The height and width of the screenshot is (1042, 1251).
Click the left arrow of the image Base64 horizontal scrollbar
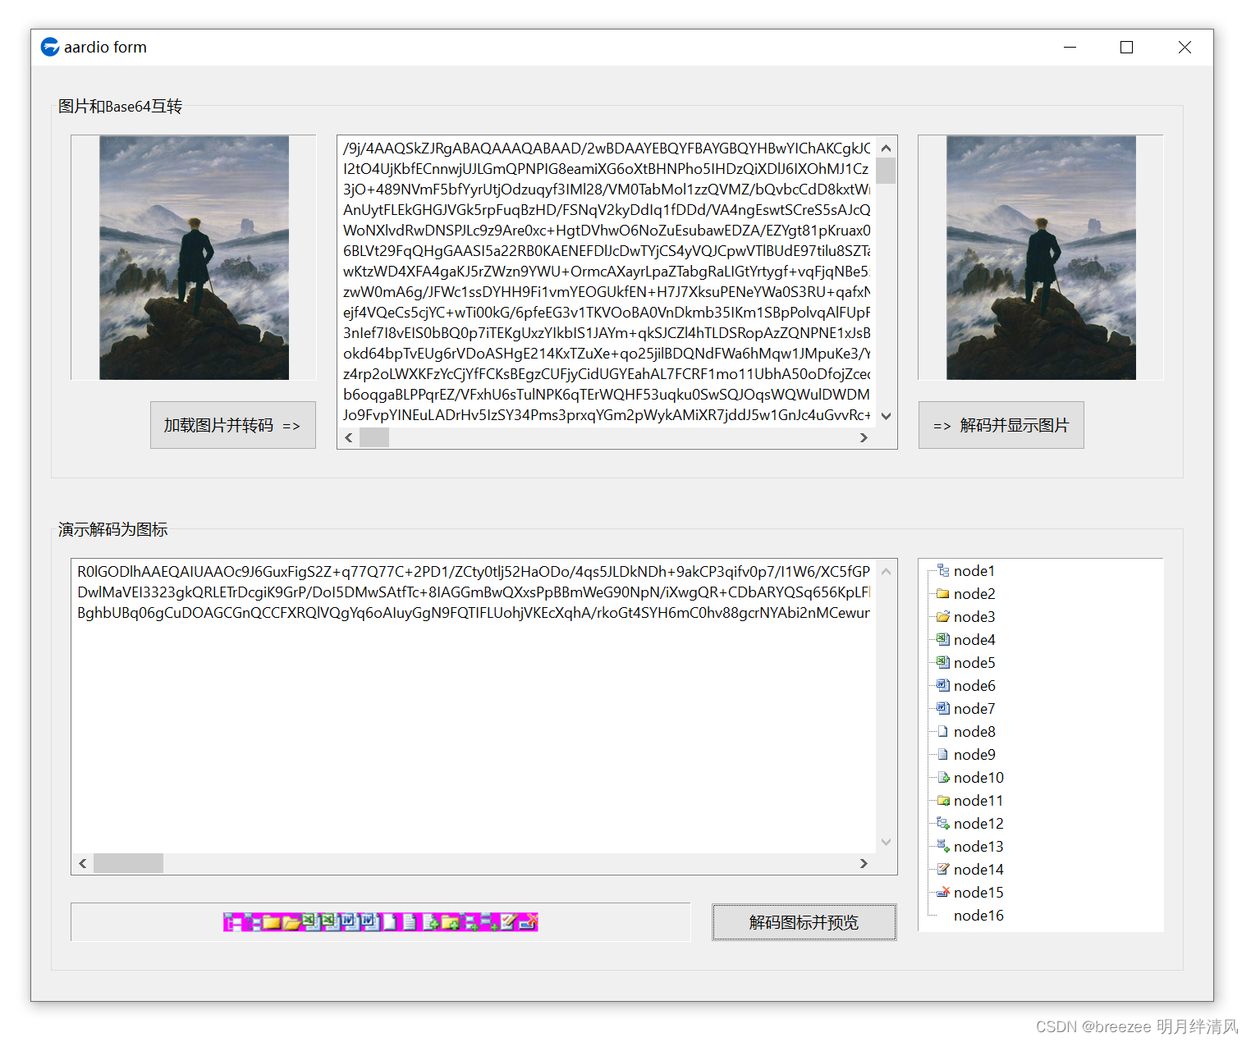pyautogui.click(x=349, y=437)
